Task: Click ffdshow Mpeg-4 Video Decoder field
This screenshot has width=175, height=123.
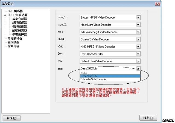Action: [x=110, y=32]
